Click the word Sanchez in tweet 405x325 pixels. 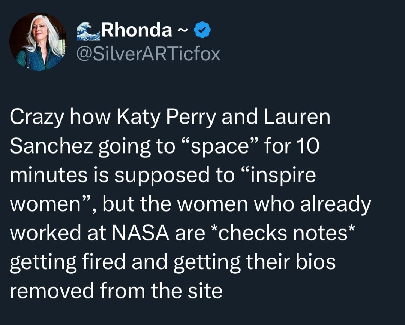(51, 146)
